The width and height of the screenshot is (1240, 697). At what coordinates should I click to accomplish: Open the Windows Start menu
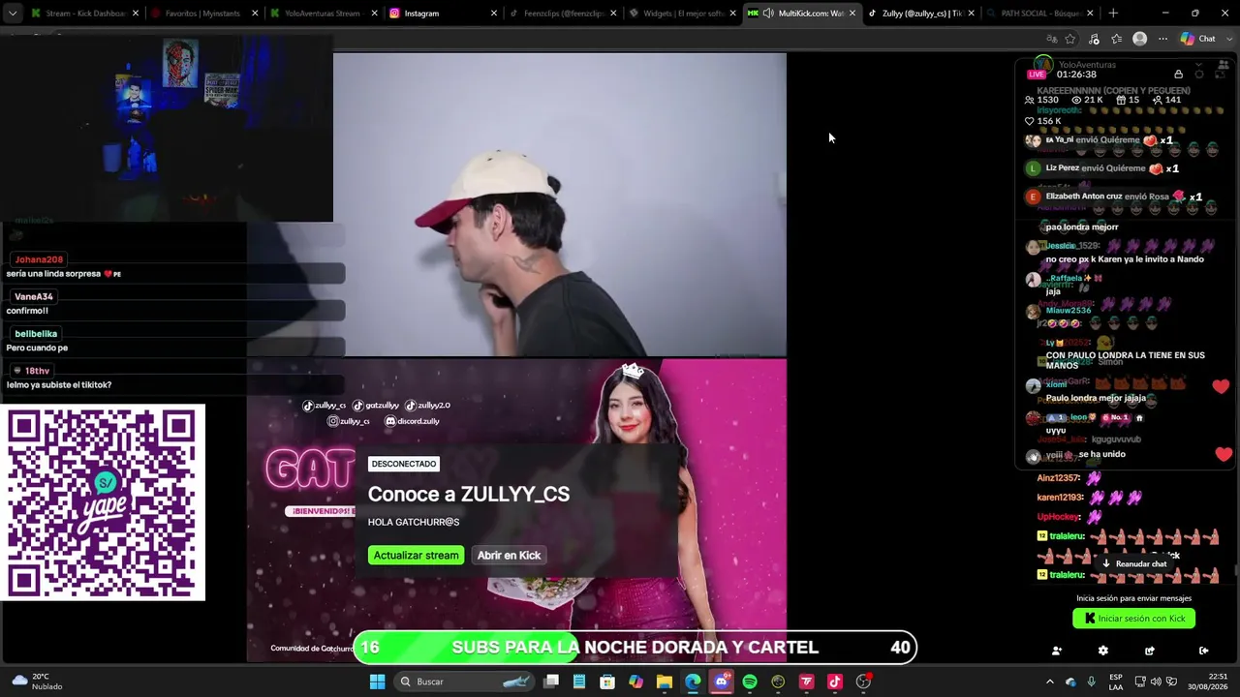click(378, 682)
